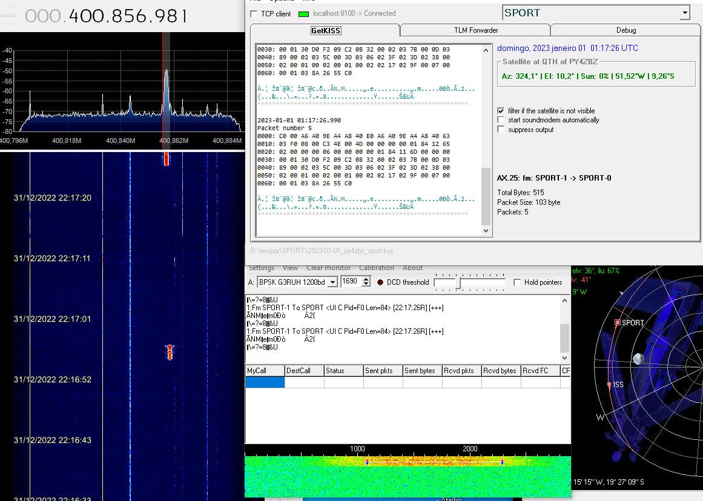The image size is (703, 501).
Task: Click Clear monitor in soundmodem menu
Action: pyautogui.click(x=328, y=268)
